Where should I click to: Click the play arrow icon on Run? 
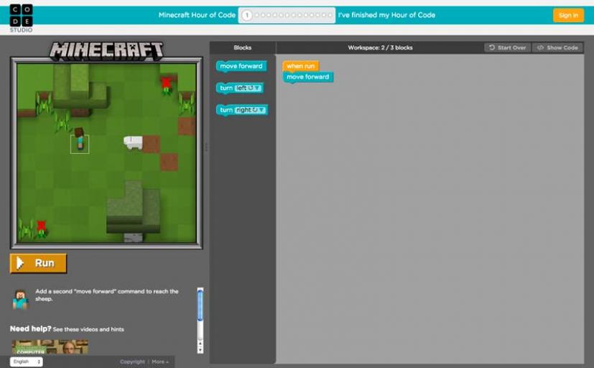[20, 263]
